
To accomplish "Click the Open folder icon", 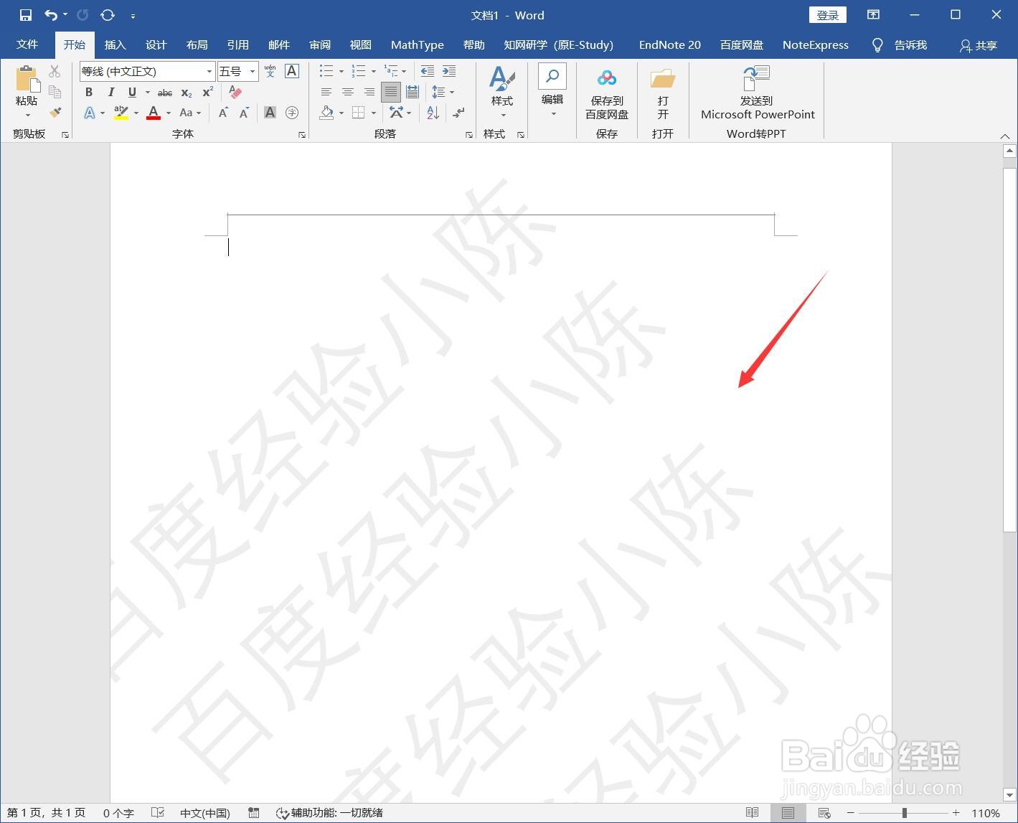I will 663,78.
